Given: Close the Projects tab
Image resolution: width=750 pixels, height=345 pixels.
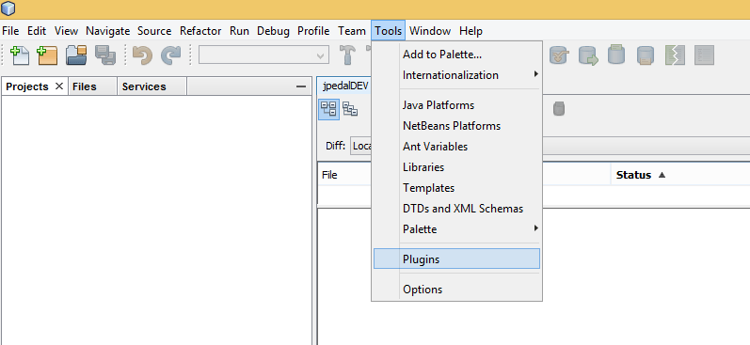Looking at the screenshot, I should 59,86.
